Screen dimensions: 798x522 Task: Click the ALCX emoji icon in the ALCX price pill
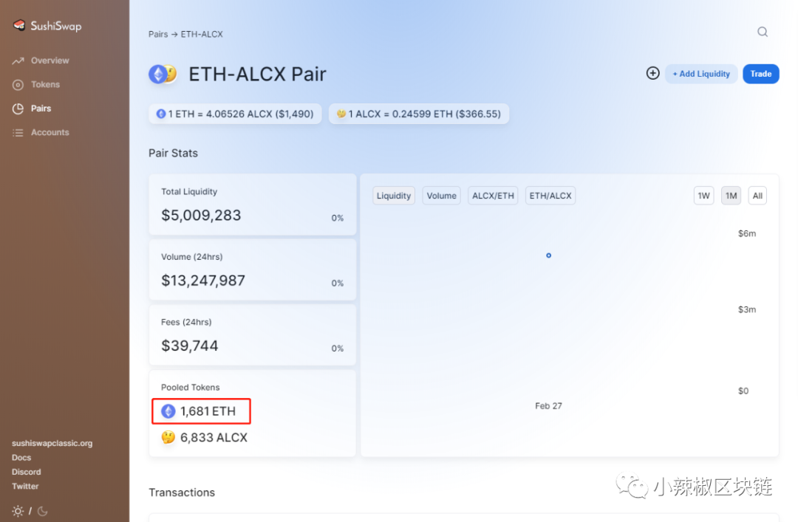341,114
